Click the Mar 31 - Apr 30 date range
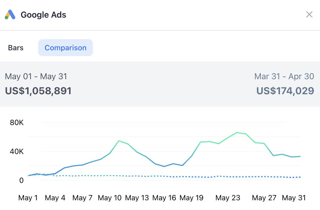This screenshot has height=210, width=320. [x=284, y=76]
